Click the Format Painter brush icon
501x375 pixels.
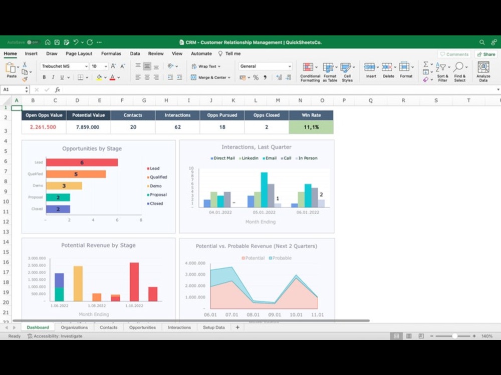(25, 79)
